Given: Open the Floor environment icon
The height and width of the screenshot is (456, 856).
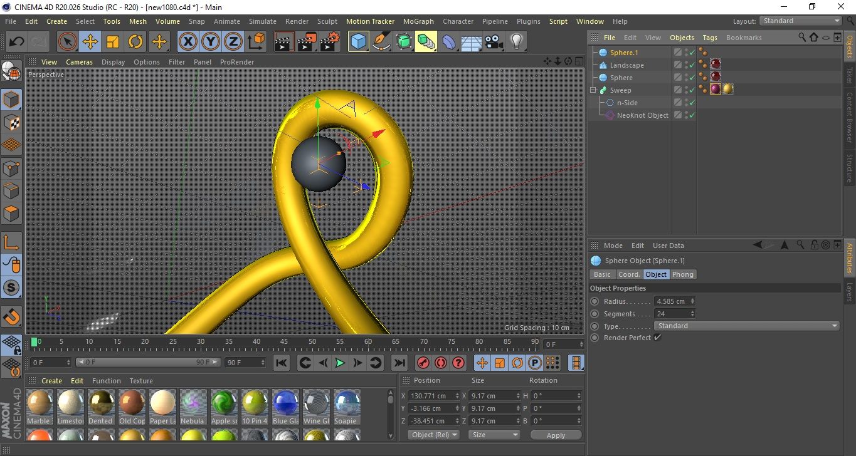Looking at the screenshot, I should pos(471,42).
